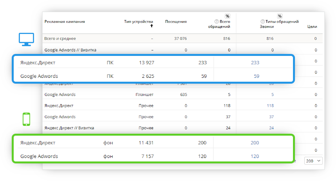Select Google Adwords // Визитка campaign name
Screen dimensions: 336x181
pos(70,50)
